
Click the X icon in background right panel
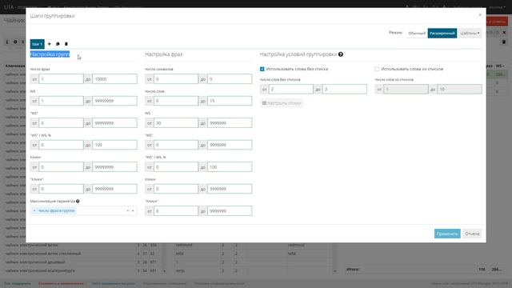pos(504,33)
